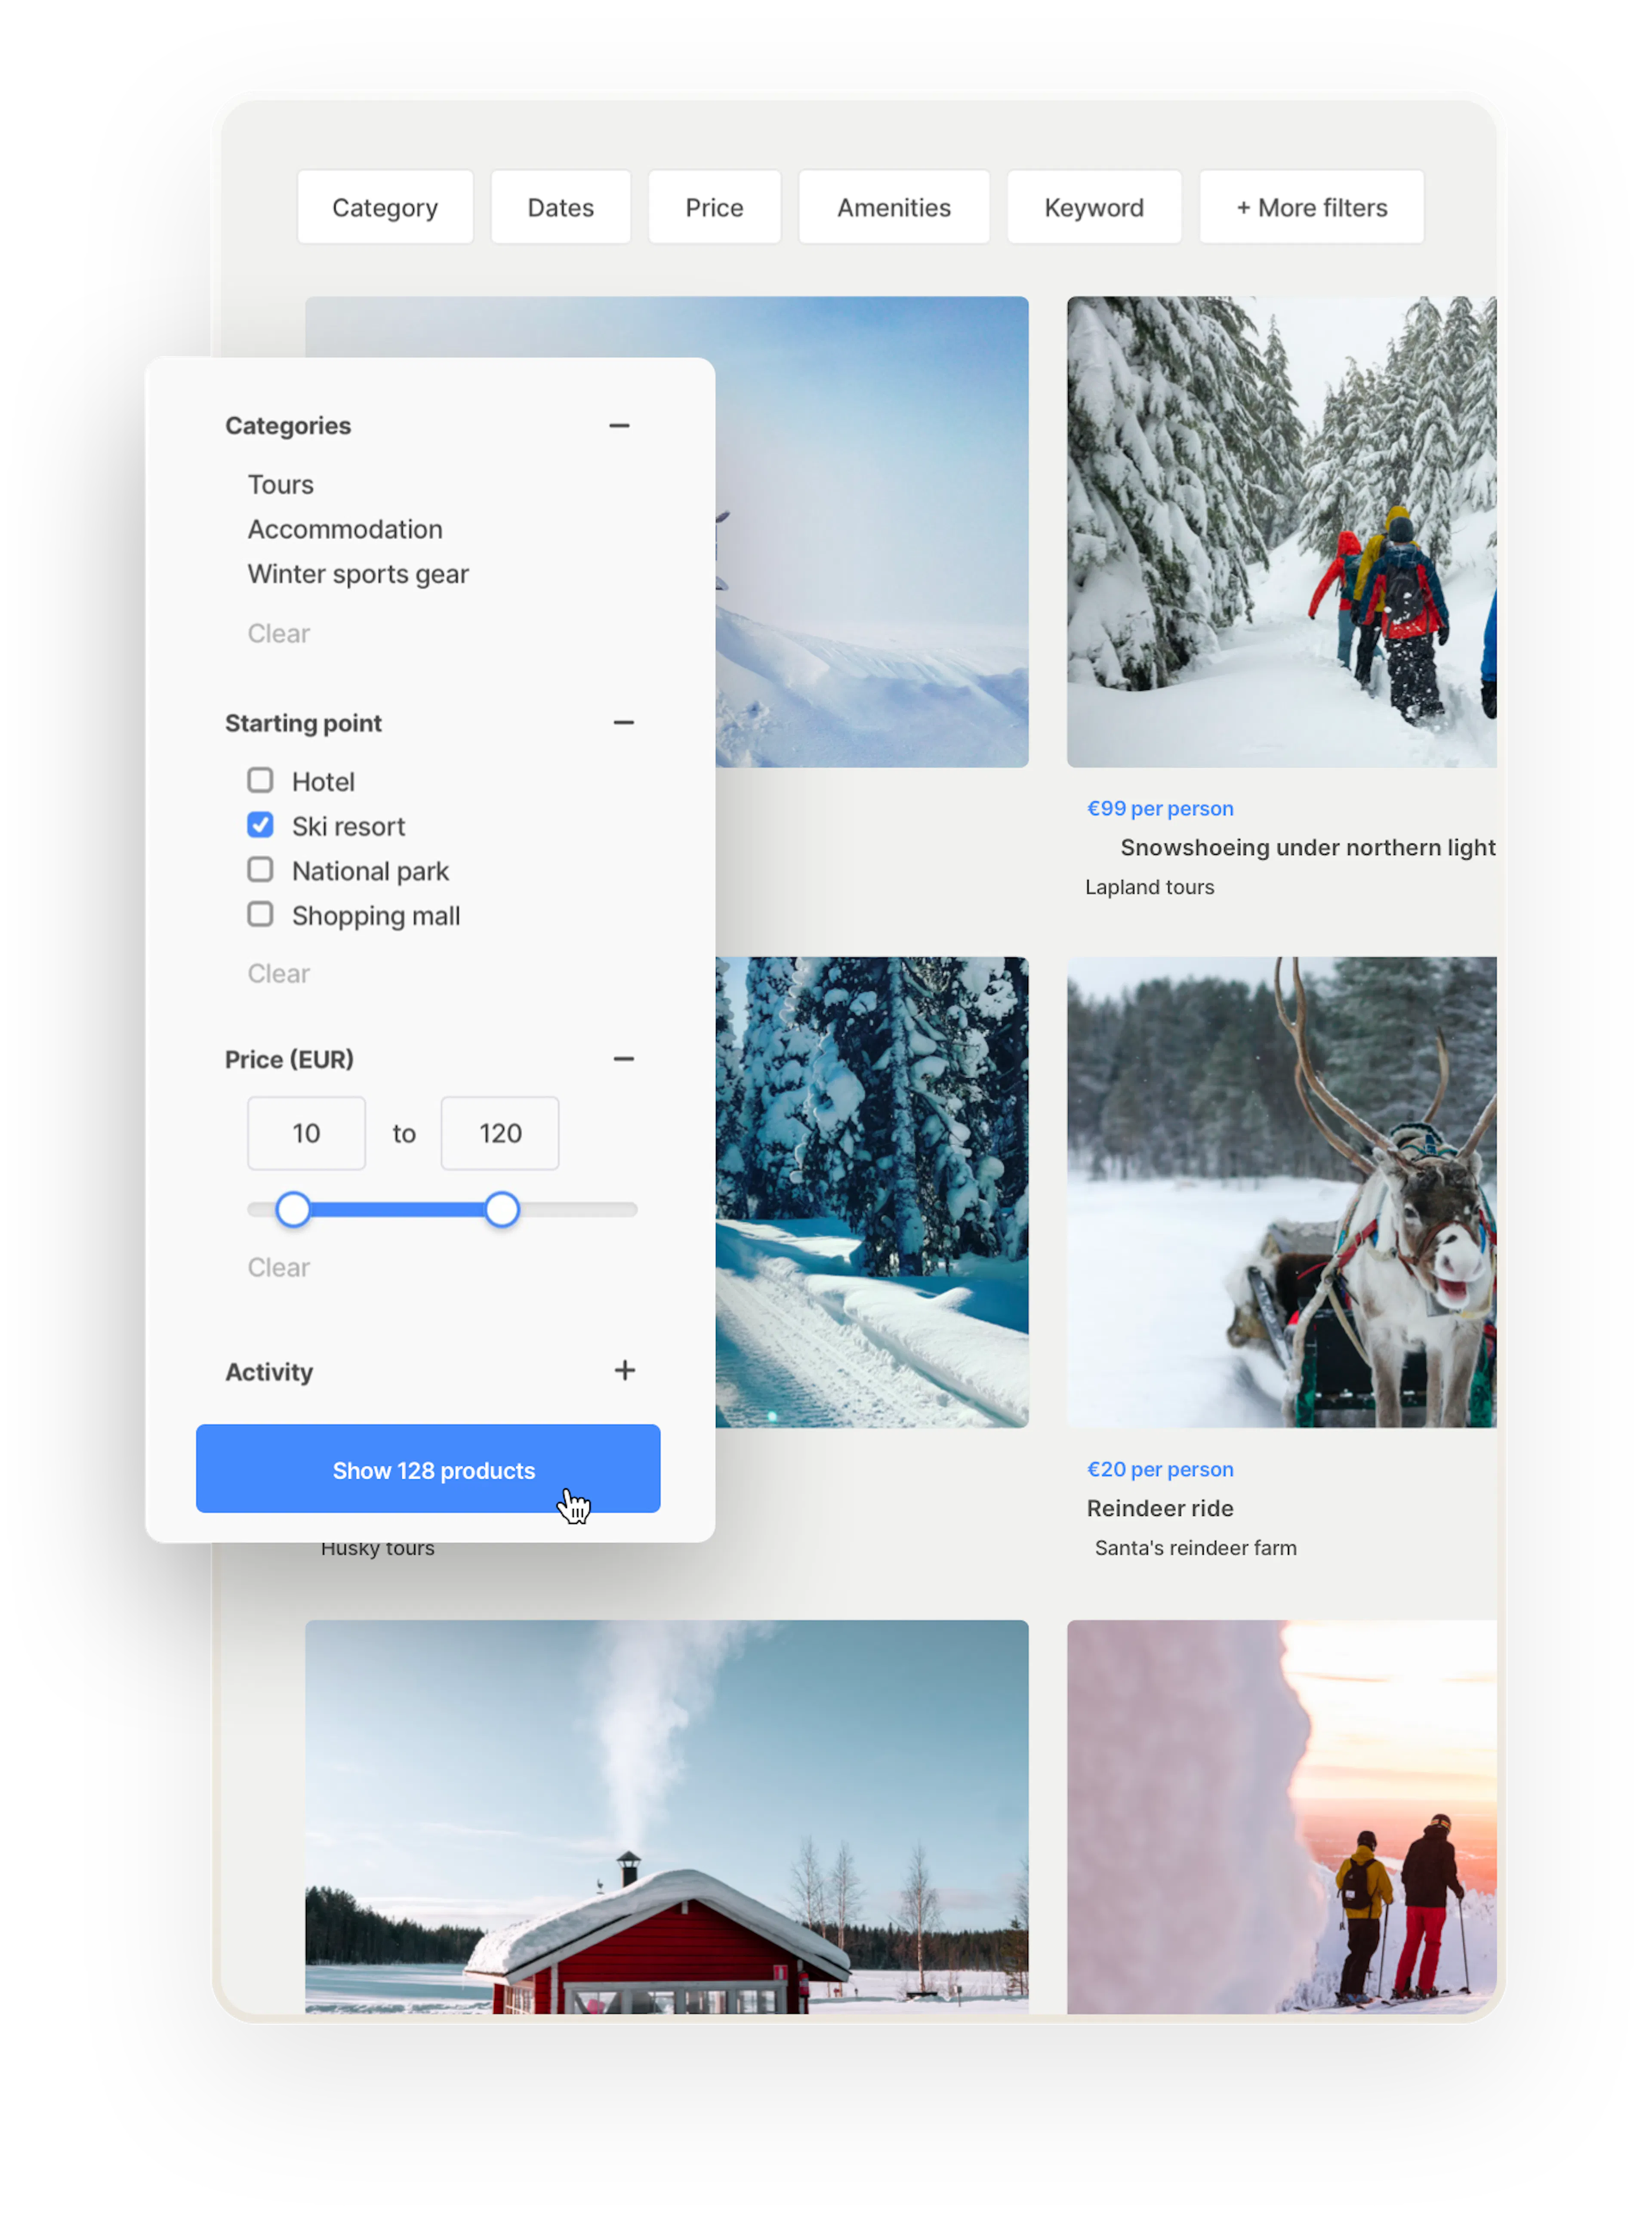Open the Dates filter

560,207
